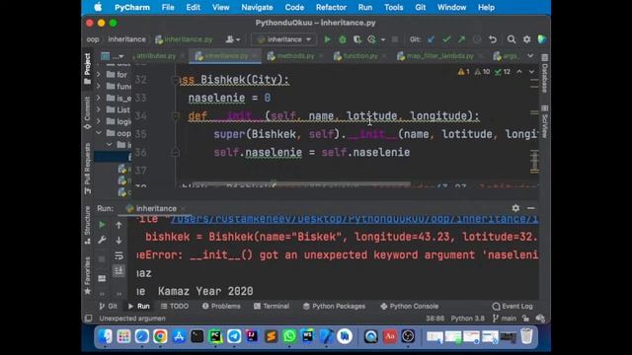Viewport: 632px width, 355px height.
Task: Toggle the Structure tool window
Action: pos(88,225)
